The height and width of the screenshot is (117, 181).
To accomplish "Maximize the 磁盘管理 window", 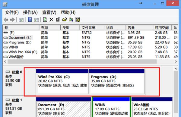I will point(163,3).
